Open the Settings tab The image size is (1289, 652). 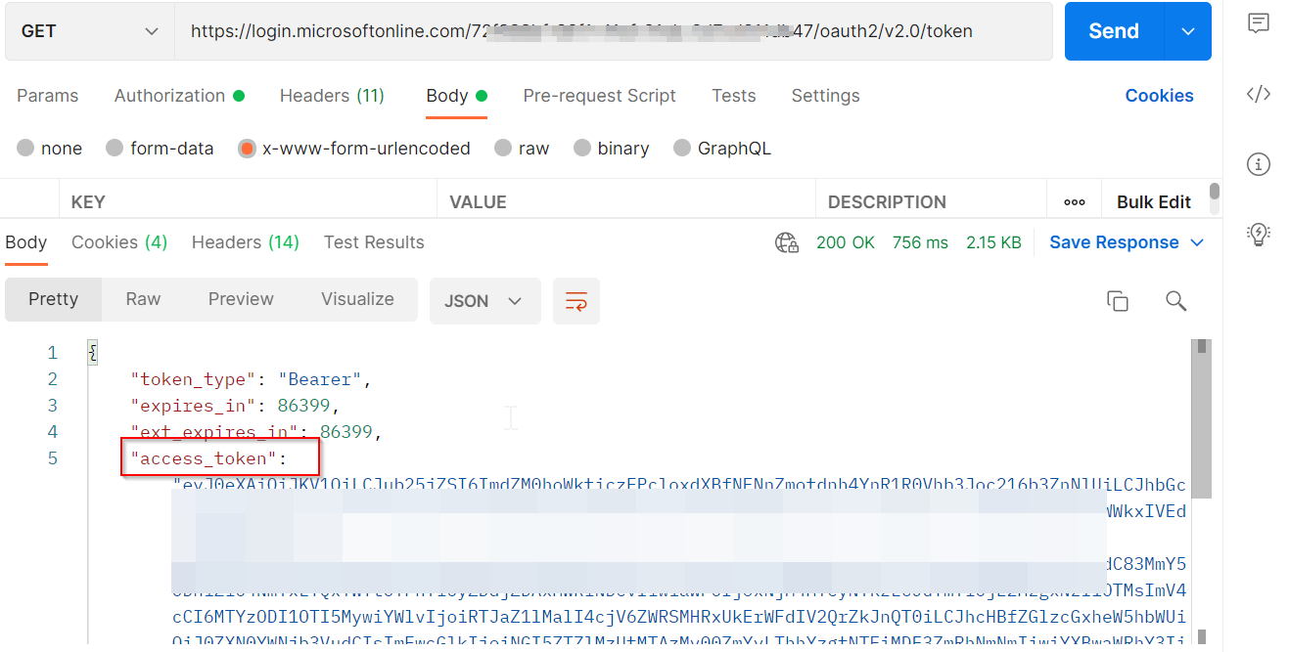point(825,96)
